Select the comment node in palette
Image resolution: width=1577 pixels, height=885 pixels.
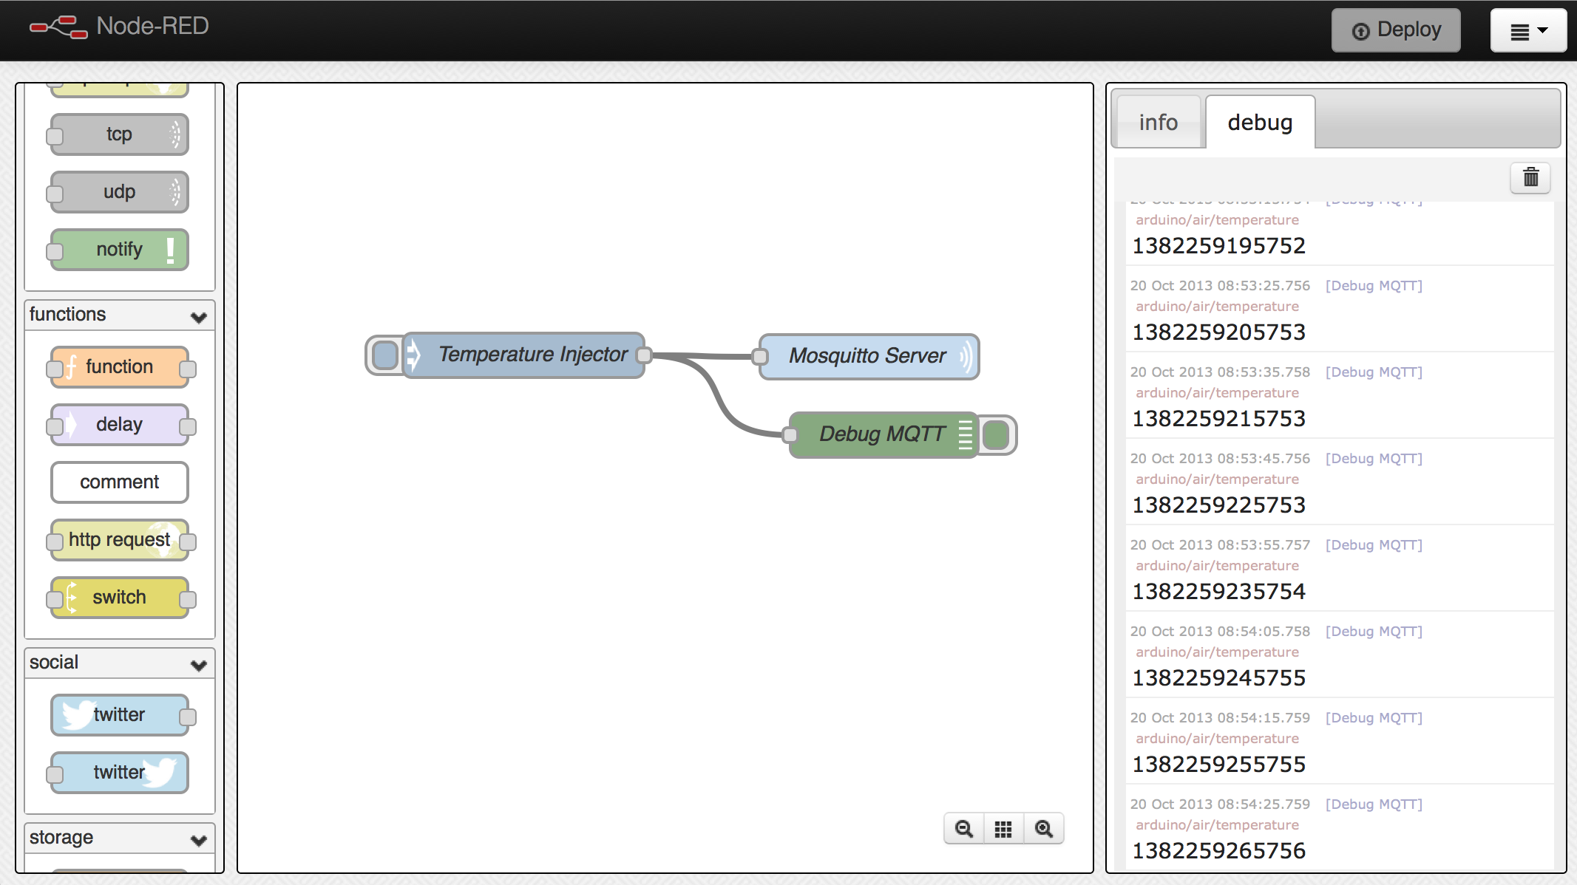point(119,482)
